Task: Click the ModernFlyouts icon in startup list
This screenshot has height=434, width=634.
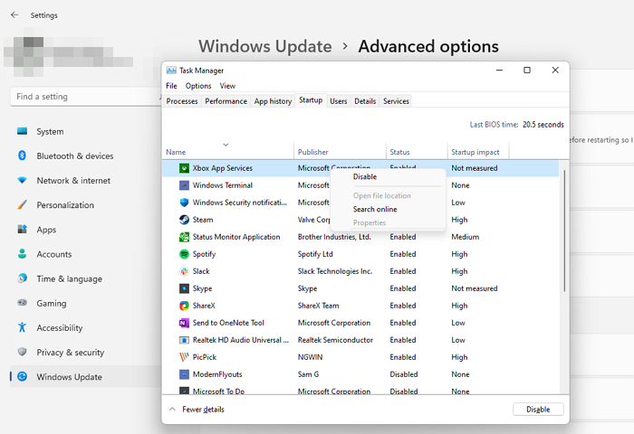Action: tap(184, 374)
